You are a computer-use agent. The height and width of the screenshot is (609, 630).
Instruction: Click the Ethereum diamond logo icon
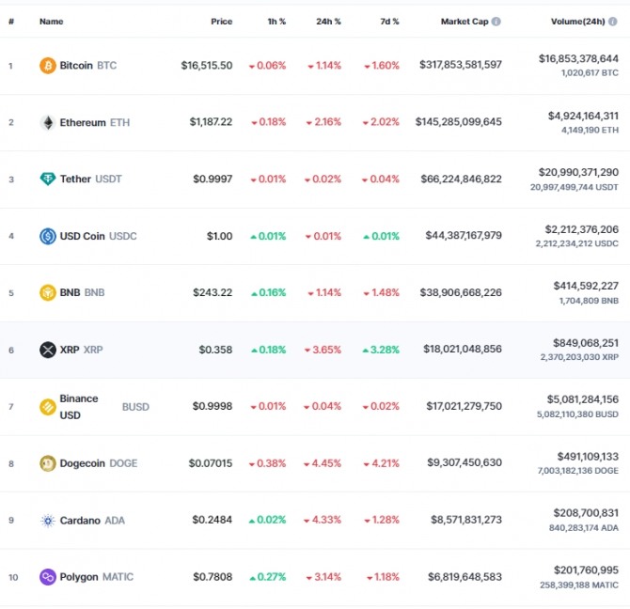pyautogui.click(x=47, y=122)
